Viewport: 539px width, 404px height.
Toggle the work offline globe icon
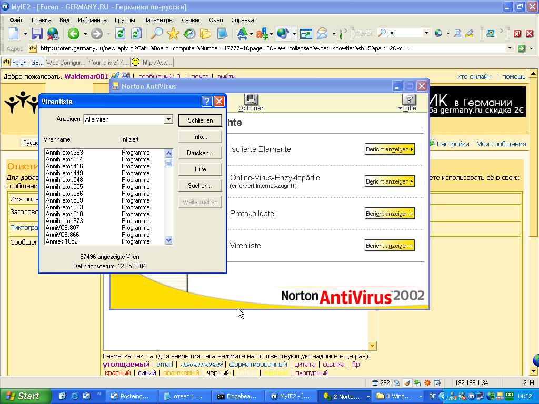click(x=53, y=34)
